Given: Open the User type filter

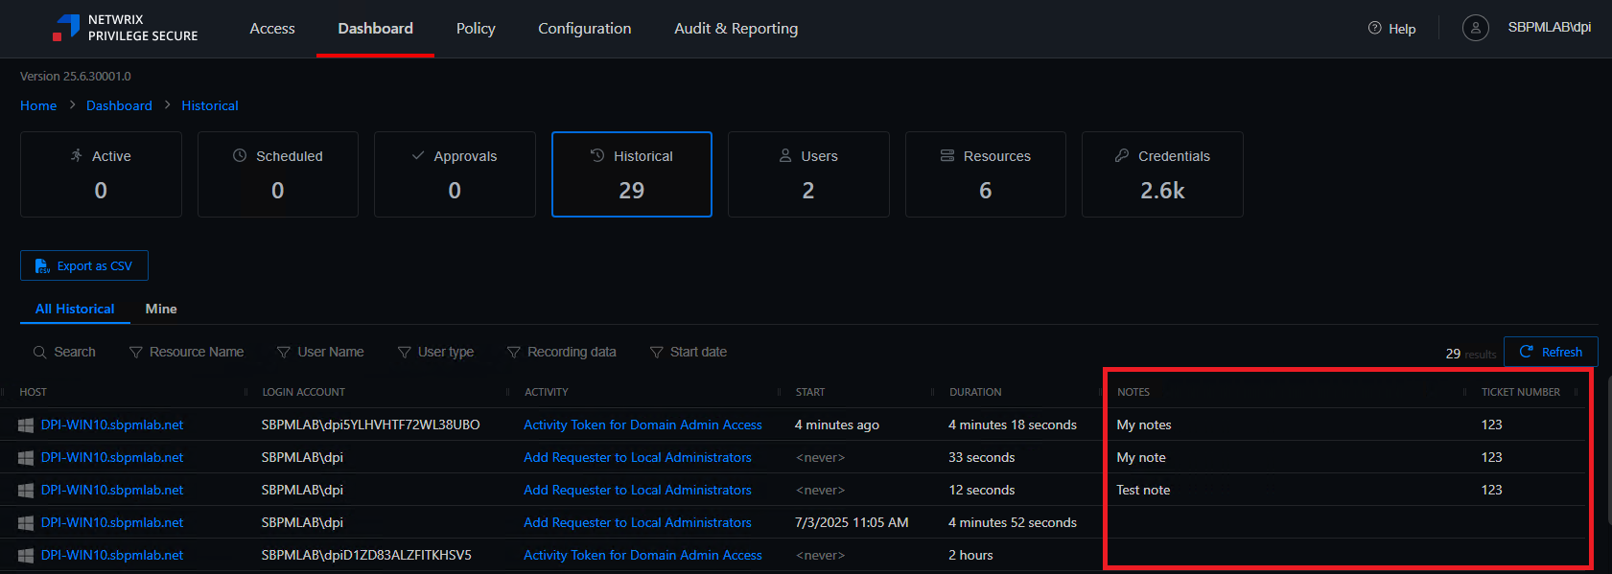Looking at the screenshot, I should point(436,352).
